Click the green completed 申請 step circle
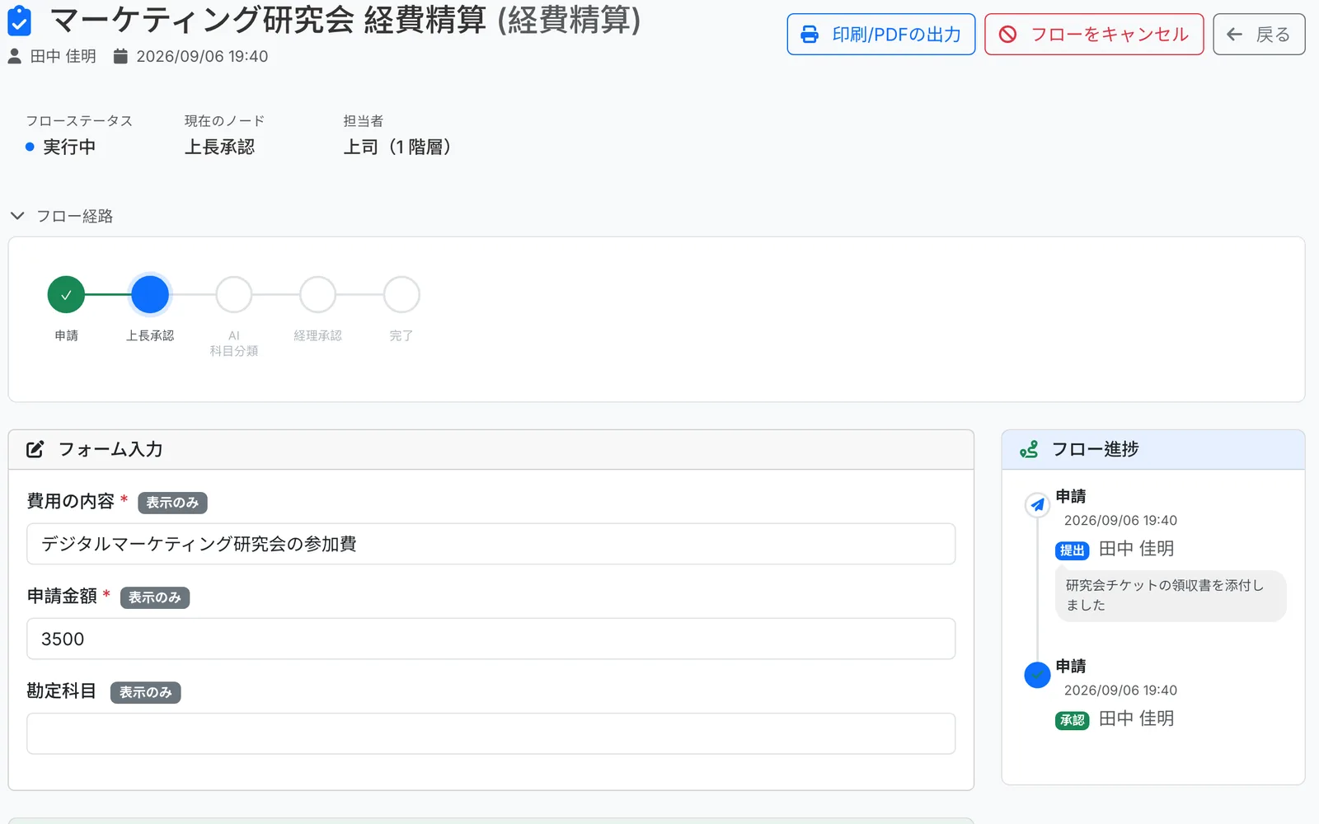The width and height of the screenshot is (1319, 824). point(66,294)
